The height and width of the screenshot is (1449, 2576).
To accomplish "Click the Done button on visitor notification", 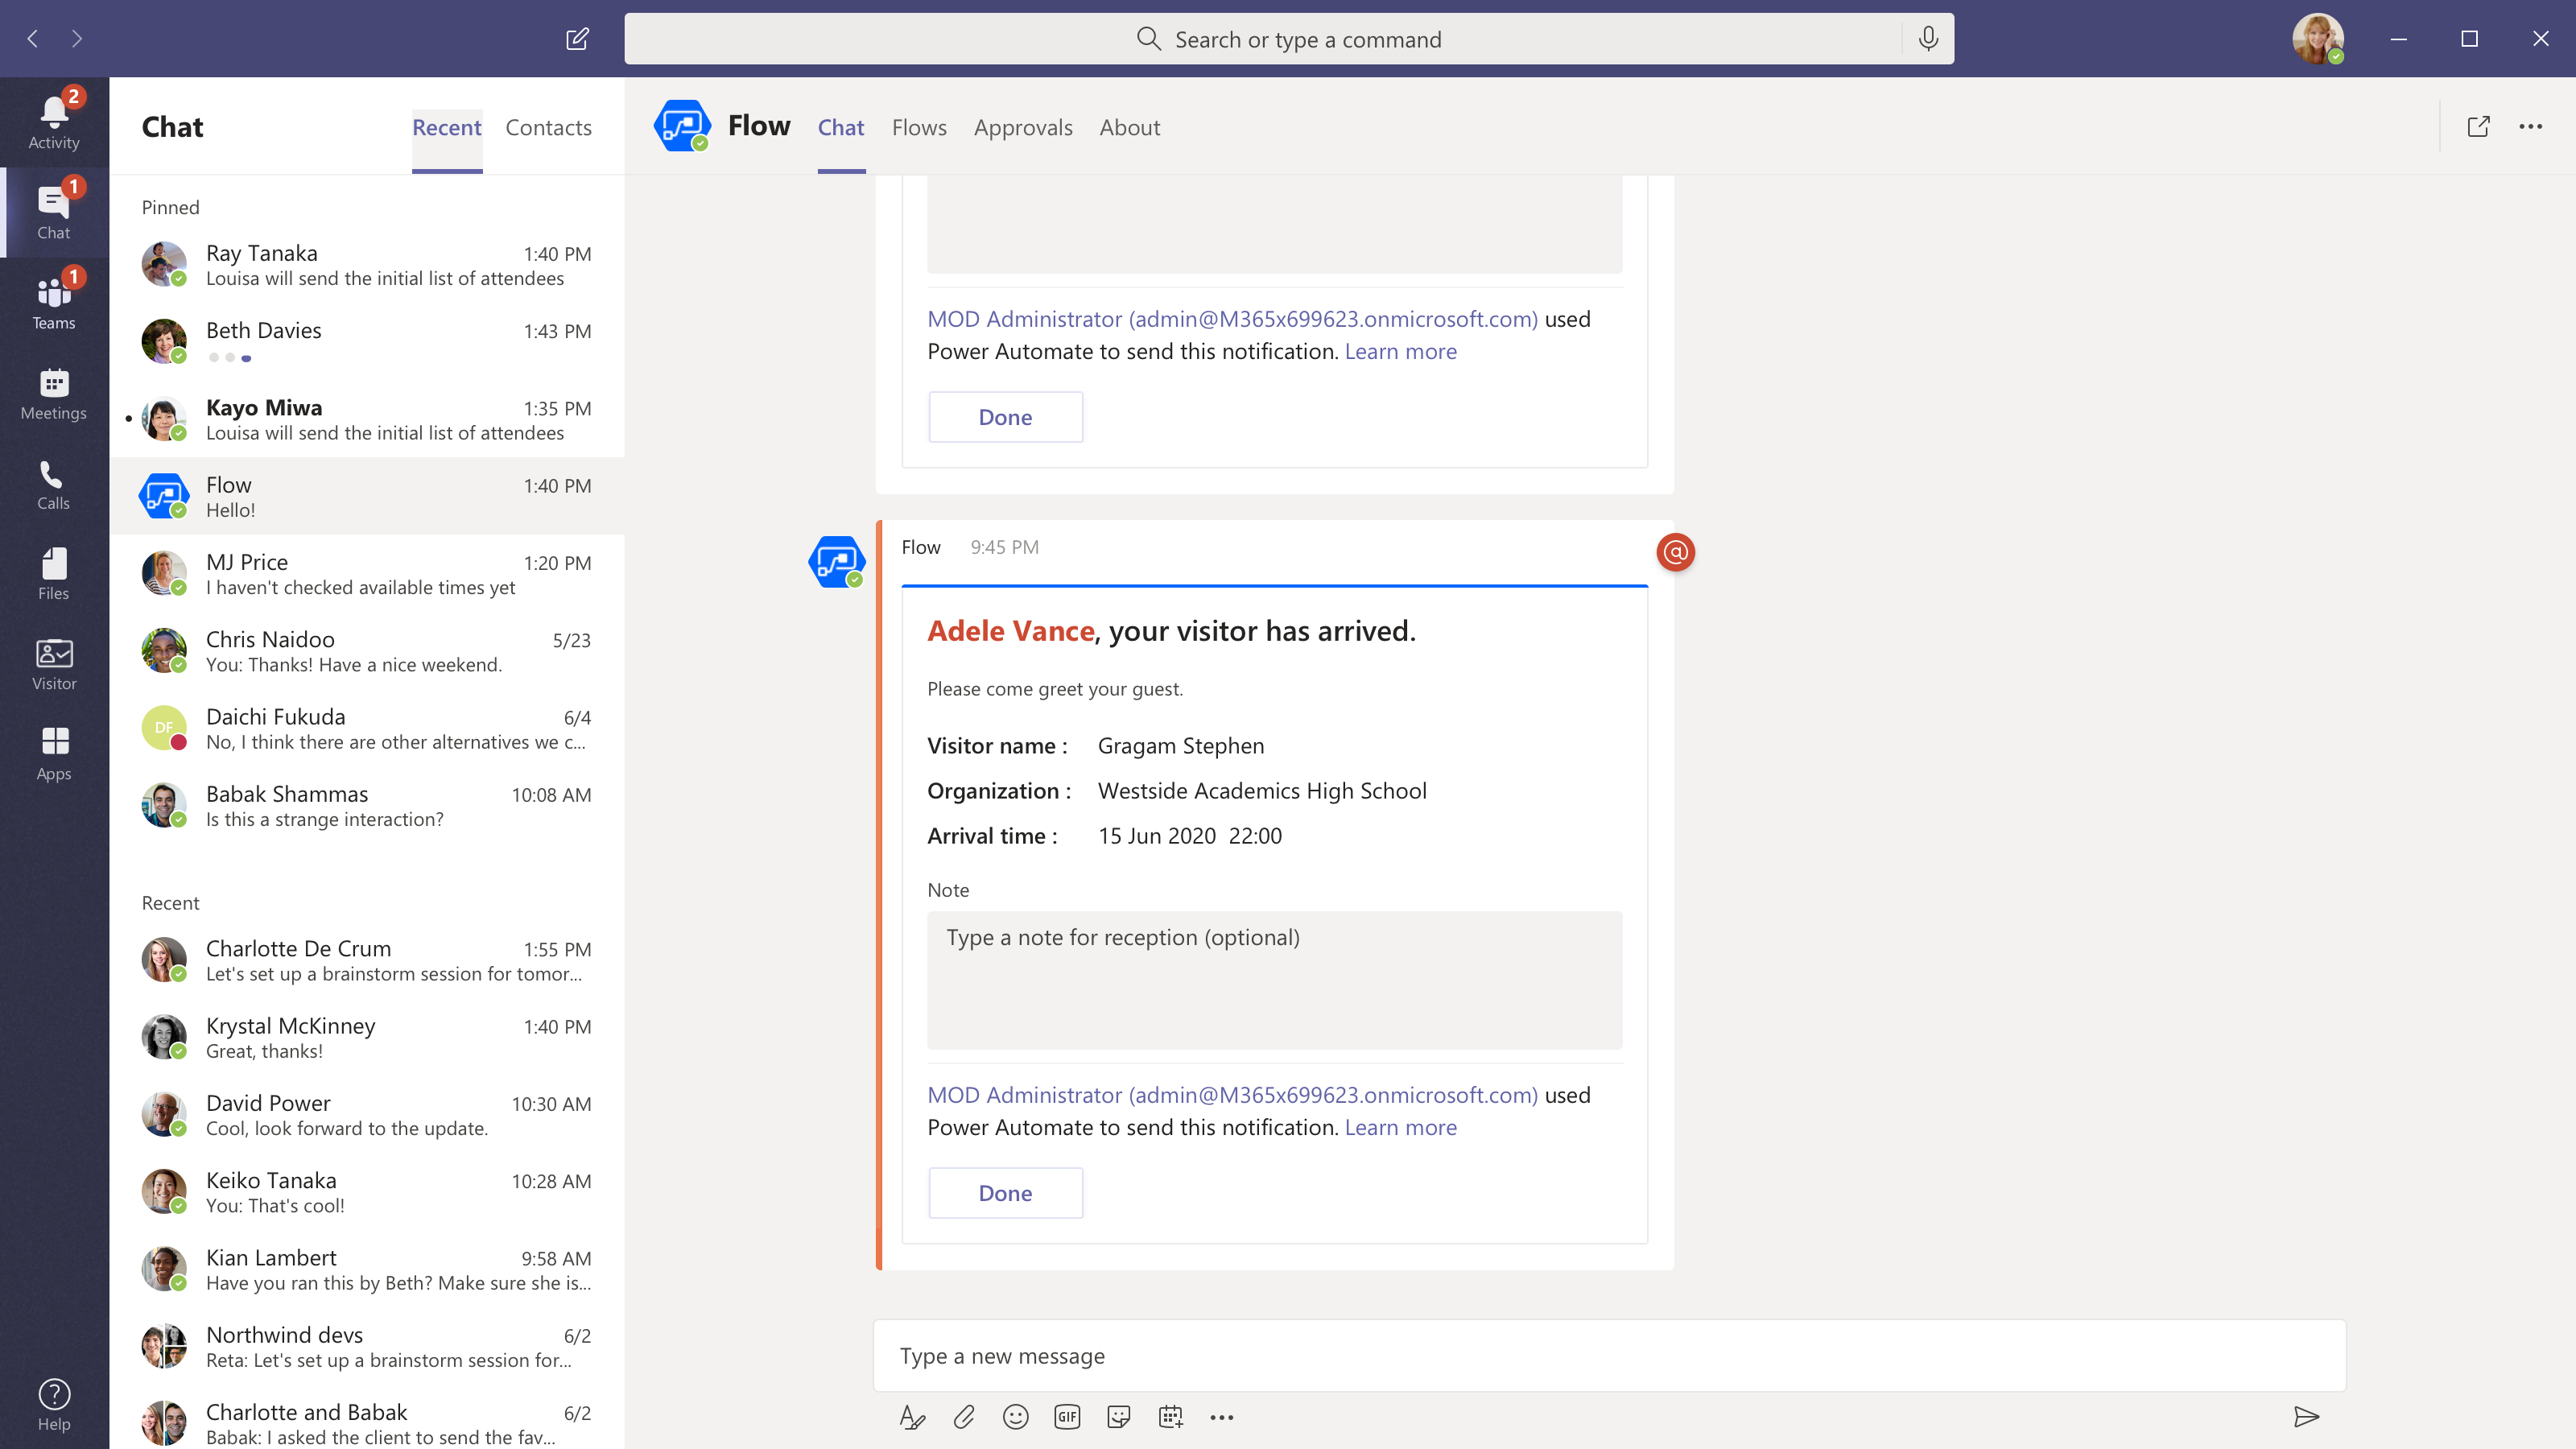I will pos(1005,1191).
